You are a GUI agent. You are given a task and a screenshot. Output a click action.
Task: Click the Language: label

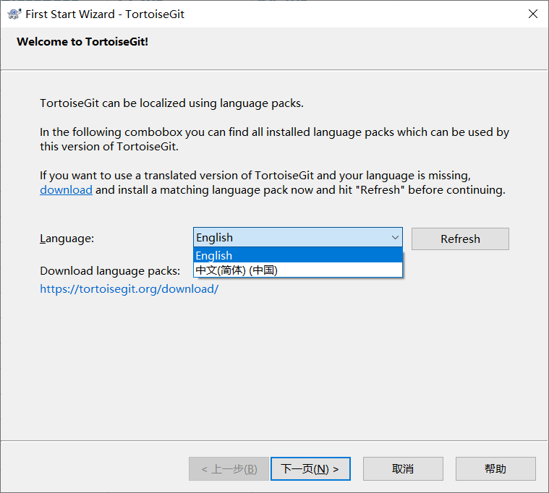(67, 239)
